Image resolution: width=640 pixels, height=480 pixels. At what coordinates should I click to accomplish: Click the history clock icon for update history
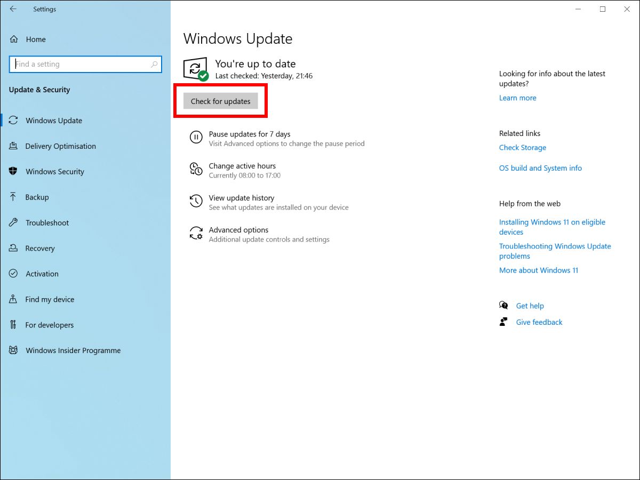pos(196,202)
